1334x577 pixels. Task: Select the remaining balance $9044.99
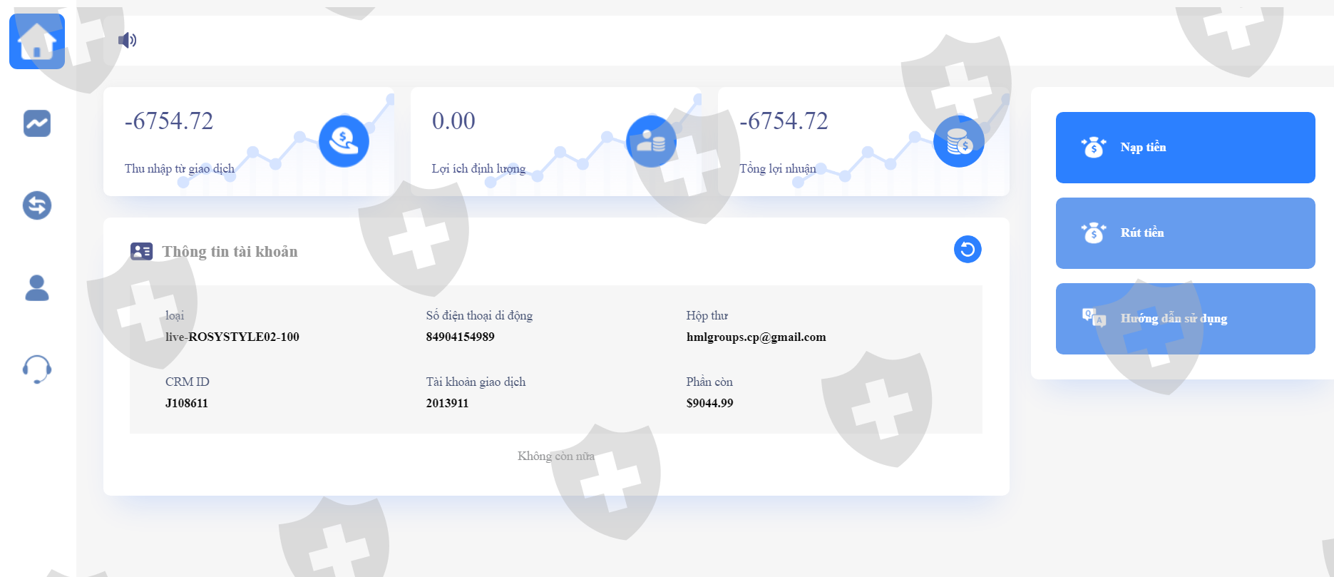coord(709,403)
